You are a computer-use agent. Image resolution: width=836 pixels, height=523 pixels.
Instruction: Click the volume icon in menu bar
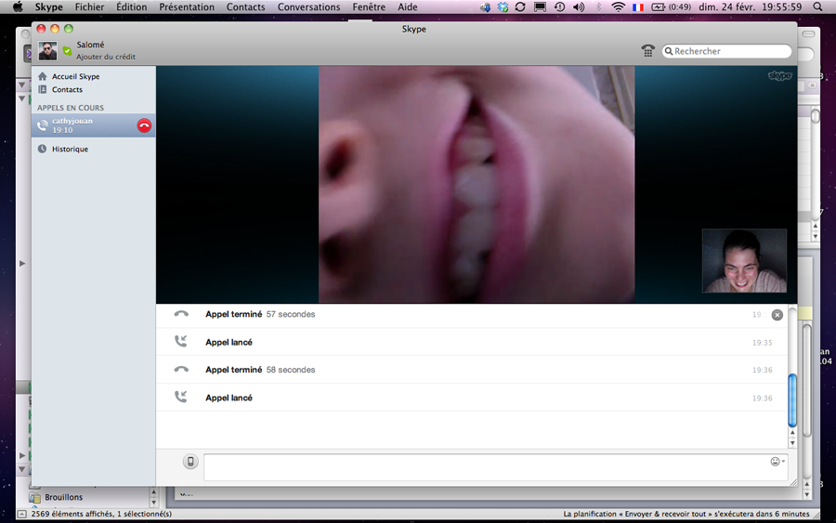pyautogui.click(x=579, y=7)
